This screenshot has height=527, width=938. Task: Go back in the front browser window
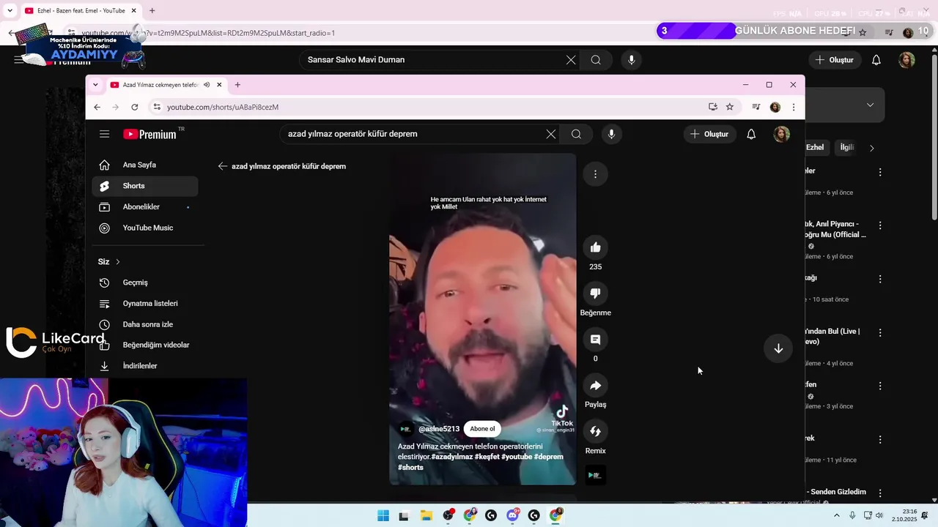pos(97,107)
